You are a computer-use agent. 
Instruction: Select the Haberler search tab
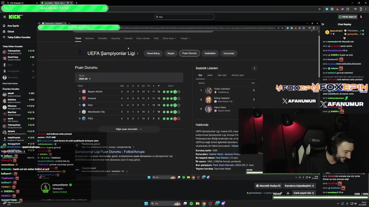point(89,38)
